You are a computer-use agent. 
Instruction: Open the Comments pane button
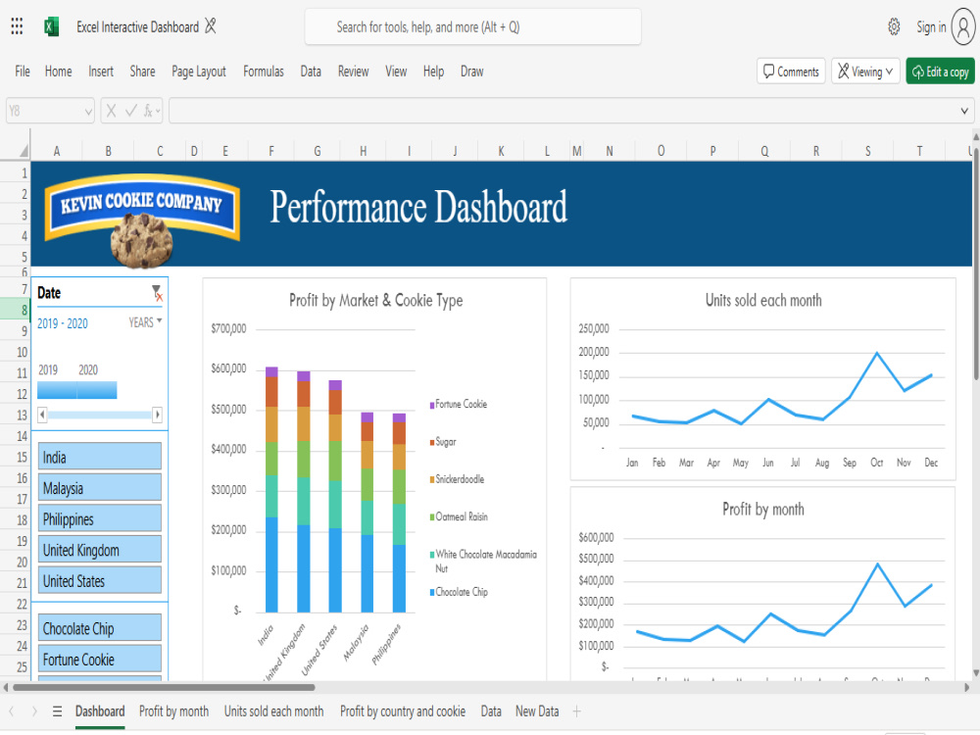791,72
